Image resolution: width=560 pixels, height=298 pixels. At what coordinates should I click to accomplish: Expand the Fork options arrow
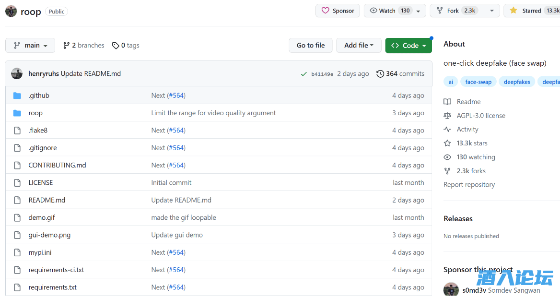coord(491,11)
